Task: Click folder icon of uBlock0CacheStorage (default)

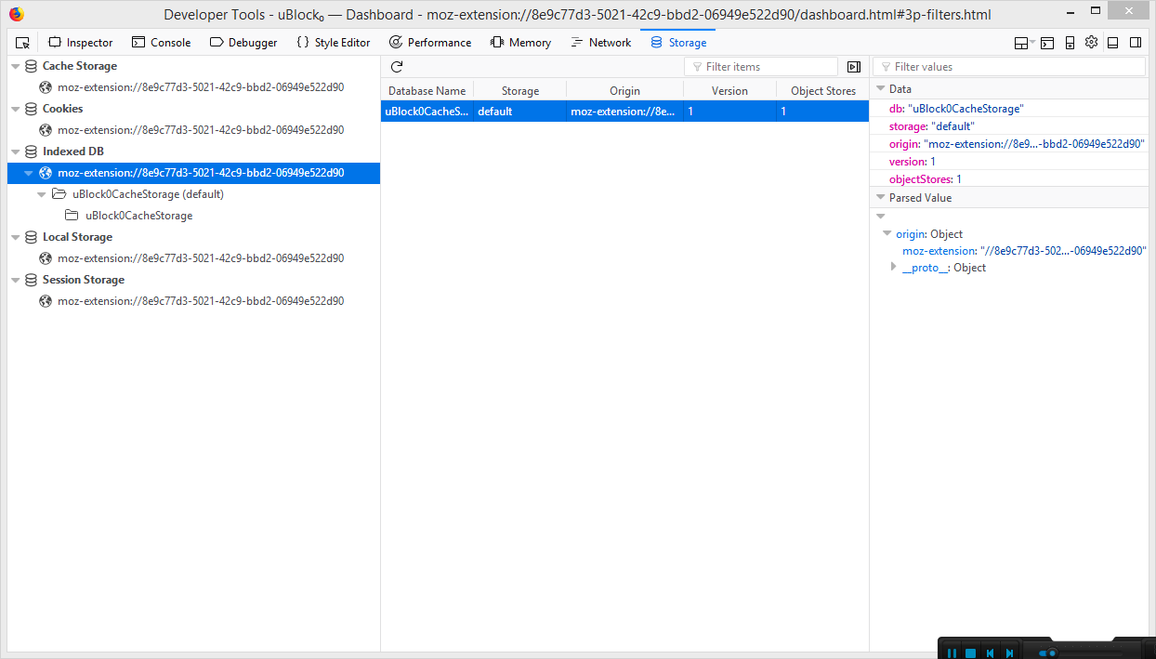Action: pos(59,194)
